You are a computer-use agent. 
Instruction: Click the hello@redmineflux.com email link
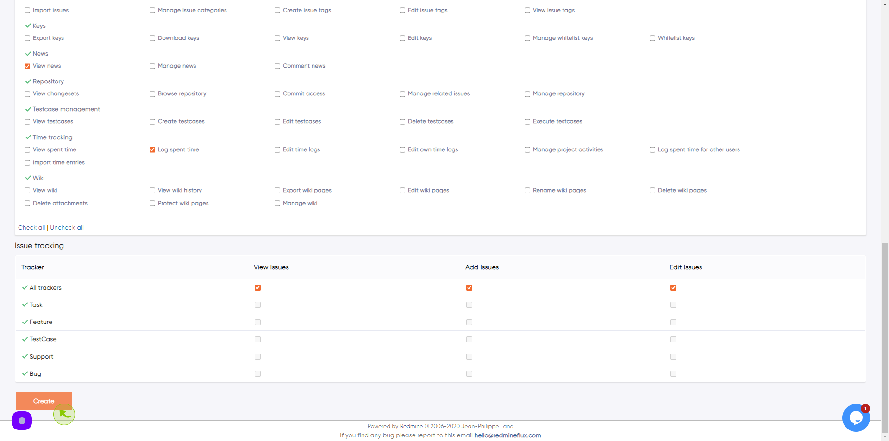point(507,435)
